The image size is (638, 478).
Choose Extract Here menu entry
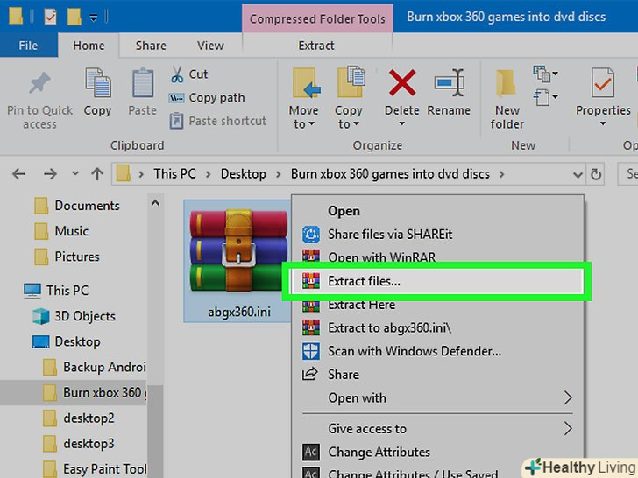[438, 305]
